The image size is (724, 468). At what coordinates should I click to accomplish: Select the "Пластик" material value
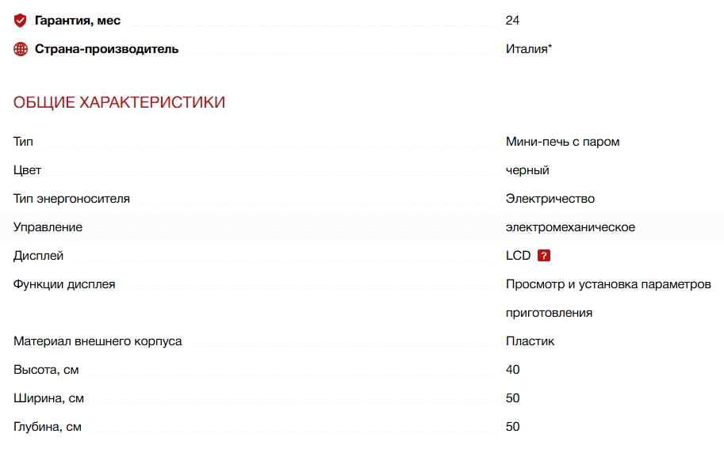click(530, 341)
